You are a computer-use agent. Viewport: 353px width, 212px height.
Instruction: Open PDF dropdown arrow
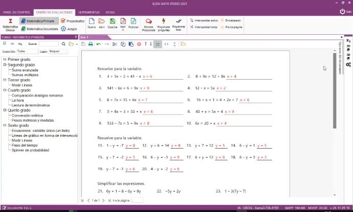click(x=123, y=30)
